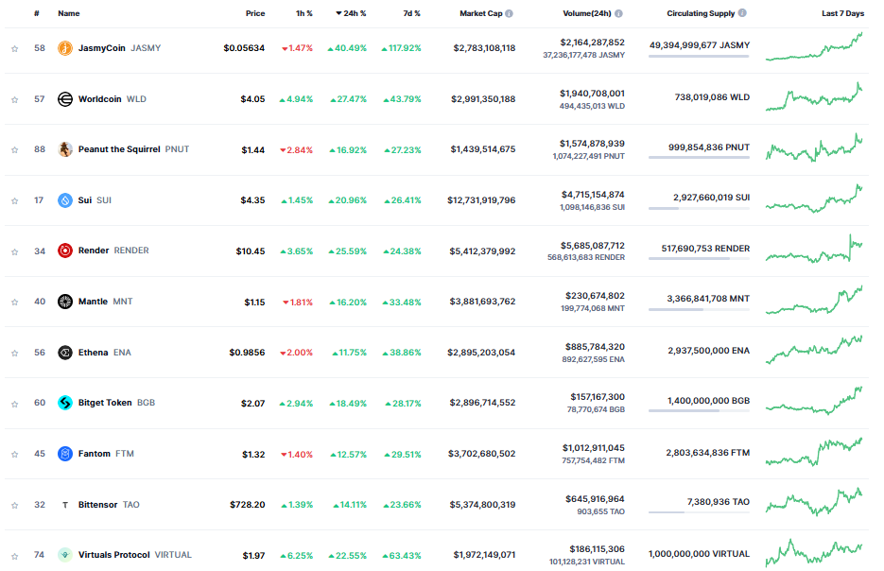The height and width of the screenshot is (571, 884).
Task: Open Circulating Supply info icon
Action: click(x=742, y=13)
